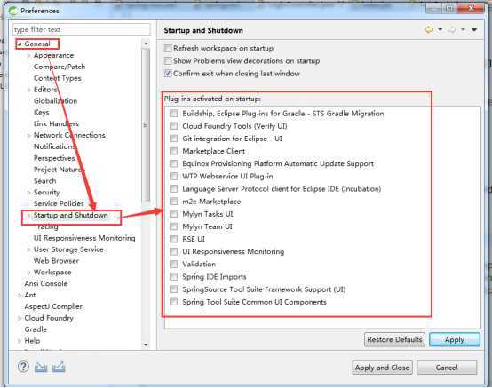492x388 pixels.
Task: Check Git integration for Eclipse - UI
Action: [x=173, y=139]
